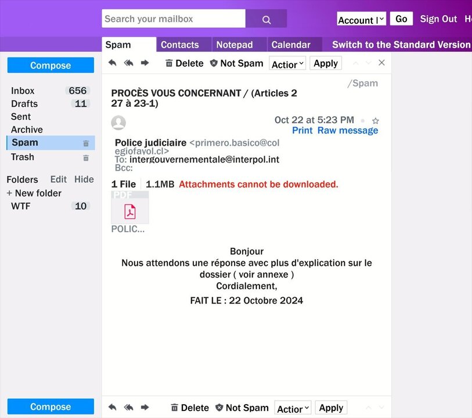
Task: Open the Account dropdown in header
Action: tap(361, 20)
